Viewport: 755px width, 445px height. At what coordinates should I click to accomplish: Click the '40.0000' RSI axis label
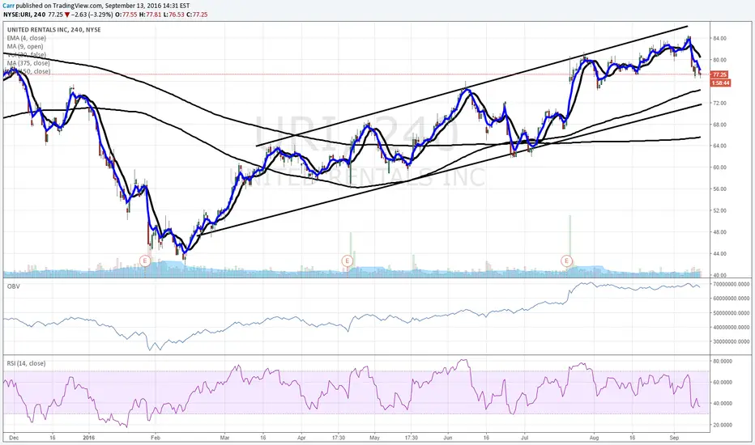point(723,404)
